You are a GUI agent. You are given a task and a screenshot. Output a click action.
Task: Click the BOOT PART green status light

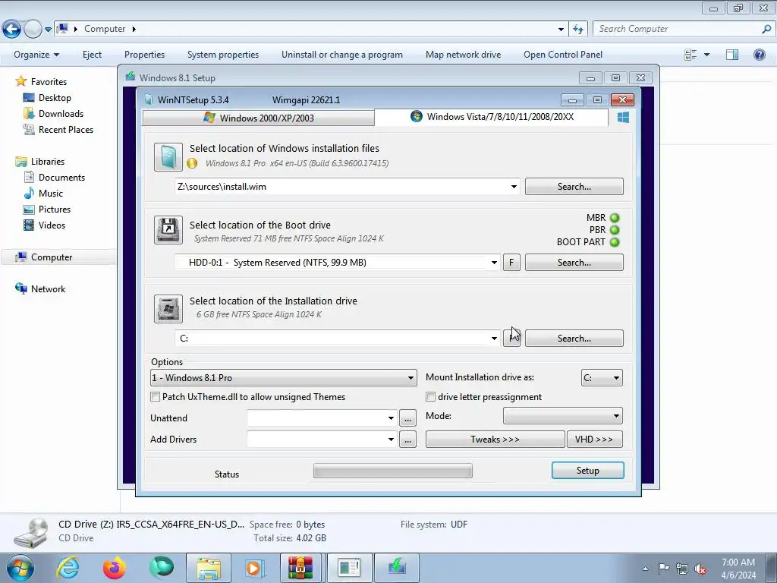615,242
